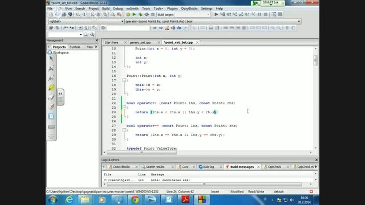Viewport: 365px width, 205px height.
Task: Open the Debugging windows icon
Action: coord(274,14)
